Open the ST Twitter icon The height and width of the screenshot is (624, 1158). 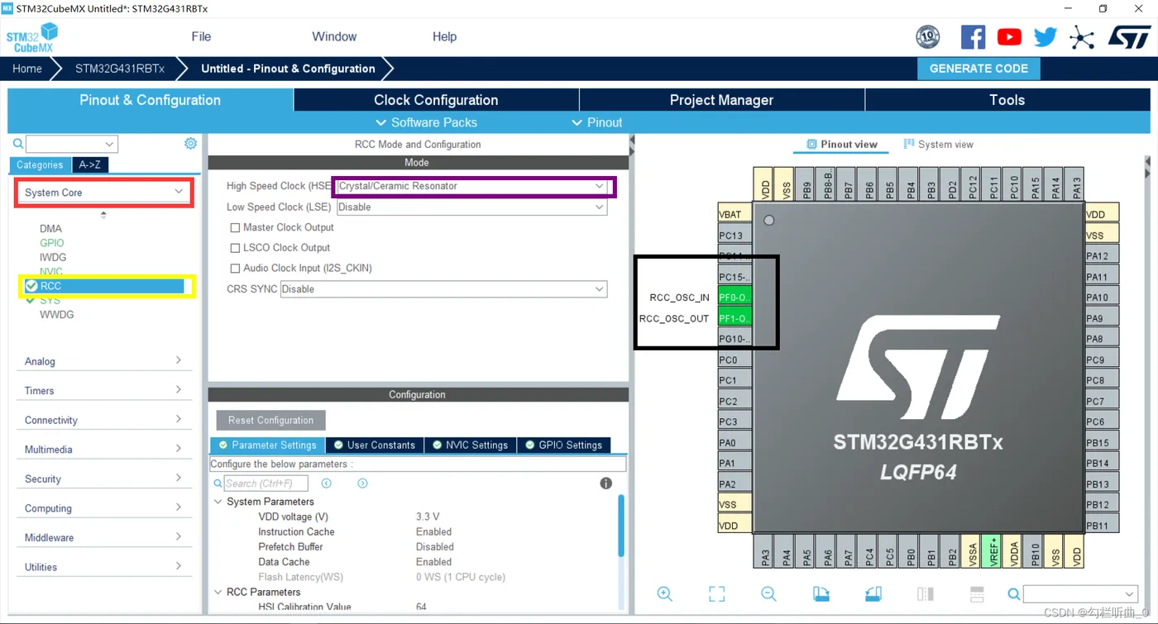1046,37
